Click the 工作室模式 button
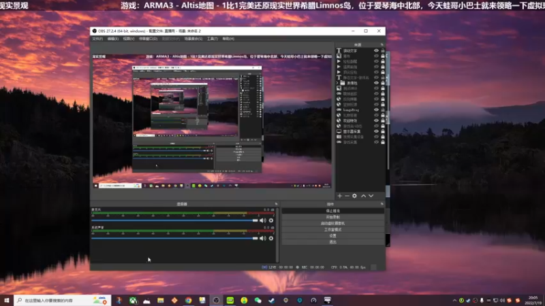Image resolution: width=545 pixels, height=306 pixels. tap(333, 230)
